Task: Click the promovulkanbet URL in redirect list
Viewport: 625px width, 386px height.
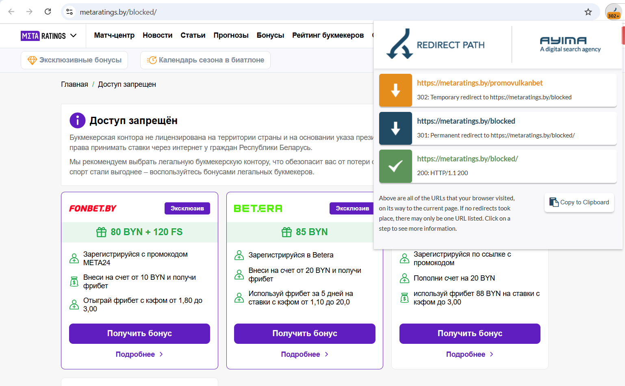Action: coord(480,83)
